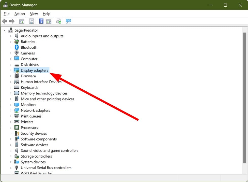Image resolution: width=248 pixels, height=182 pixels.
Task: Click the blue Help question mark icon
Action: (x=41, y=21)
